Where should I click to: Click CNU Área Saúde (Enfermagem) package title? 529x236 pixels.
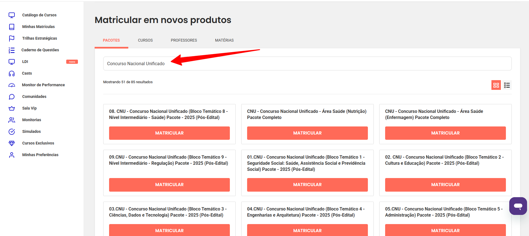[x=434, y=114]
